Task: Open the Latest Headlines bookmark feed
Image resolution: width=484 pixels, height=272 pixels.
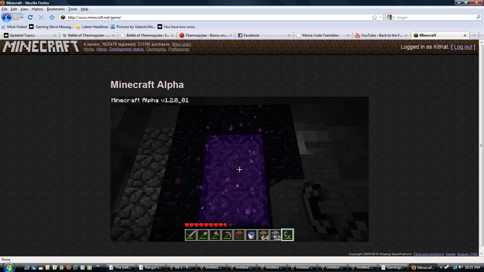Action: click(92, 27)
